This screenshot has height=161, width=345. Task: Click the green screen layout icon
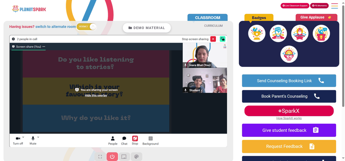[x=223, y=39]
